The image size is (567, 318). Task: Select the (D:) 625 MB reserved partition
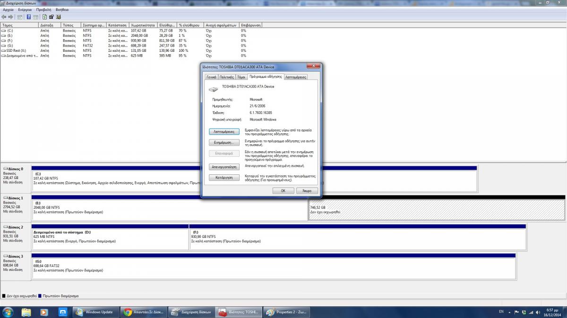pyautogui.click(x=110, y=238)
